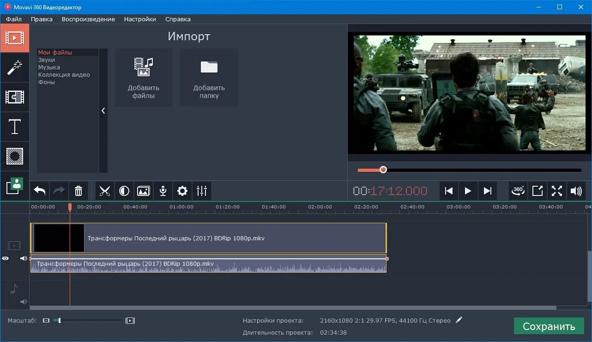Split clip with the scissors tool
The height and width of the screenshot is (342, 592).
105,191
